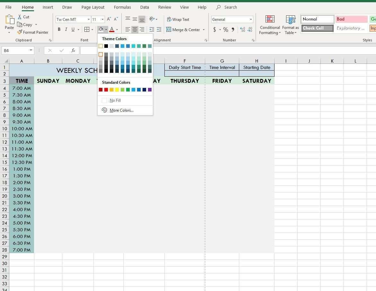Open the font name dropdown

click(x=89, y=20)
